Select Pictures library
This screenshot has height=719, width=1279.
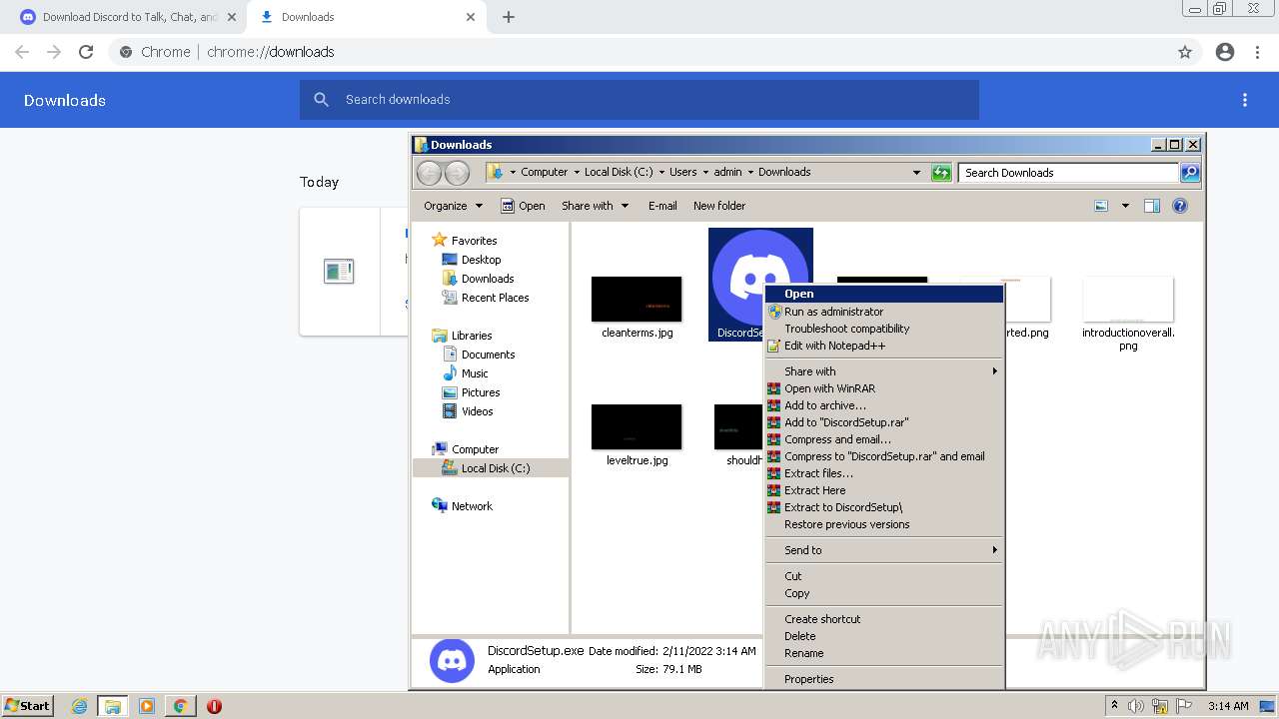click(x=481, y=392)
